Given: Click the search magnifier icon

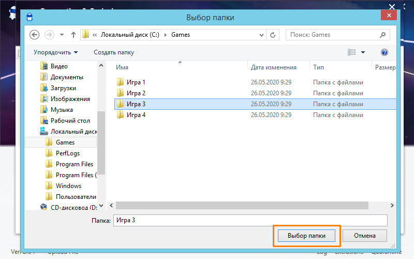Looking at the screenshot, I should (383, 35).
